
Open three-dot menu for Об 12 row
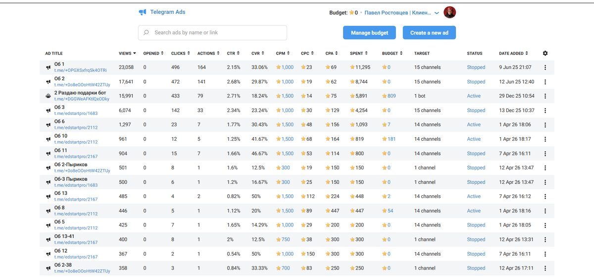pos(545,254)
